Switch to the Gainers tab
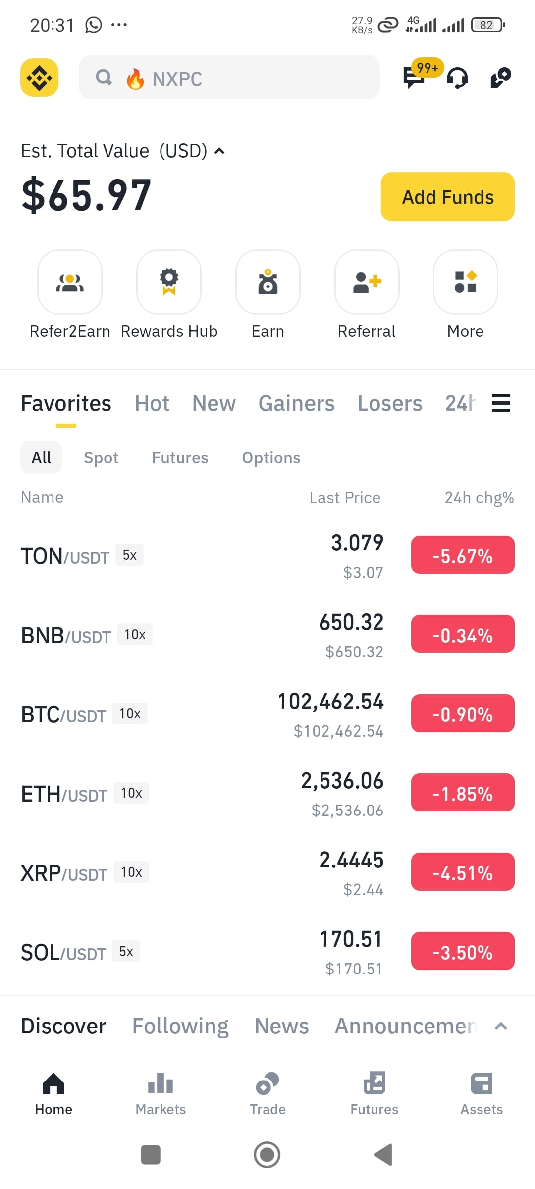Viewport: 535px width, 1189px height. click(x=296, y=403)
